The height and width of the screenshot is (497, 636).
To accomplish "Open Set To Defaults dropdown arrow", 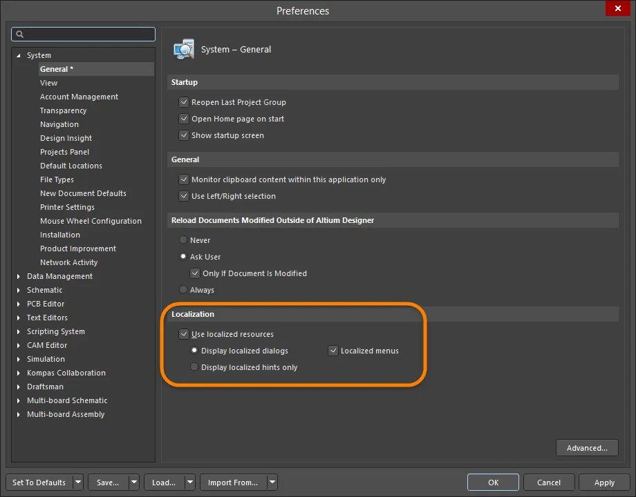I will pos(78,482).
